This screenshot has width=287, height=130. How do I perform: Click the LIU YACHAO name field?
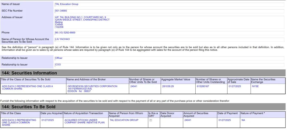point(169,40)
